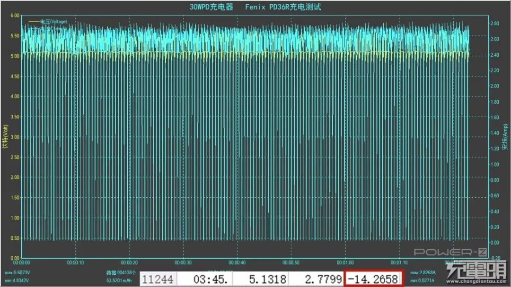
Task: Click the -14.2658 value field
Action: 373,279
